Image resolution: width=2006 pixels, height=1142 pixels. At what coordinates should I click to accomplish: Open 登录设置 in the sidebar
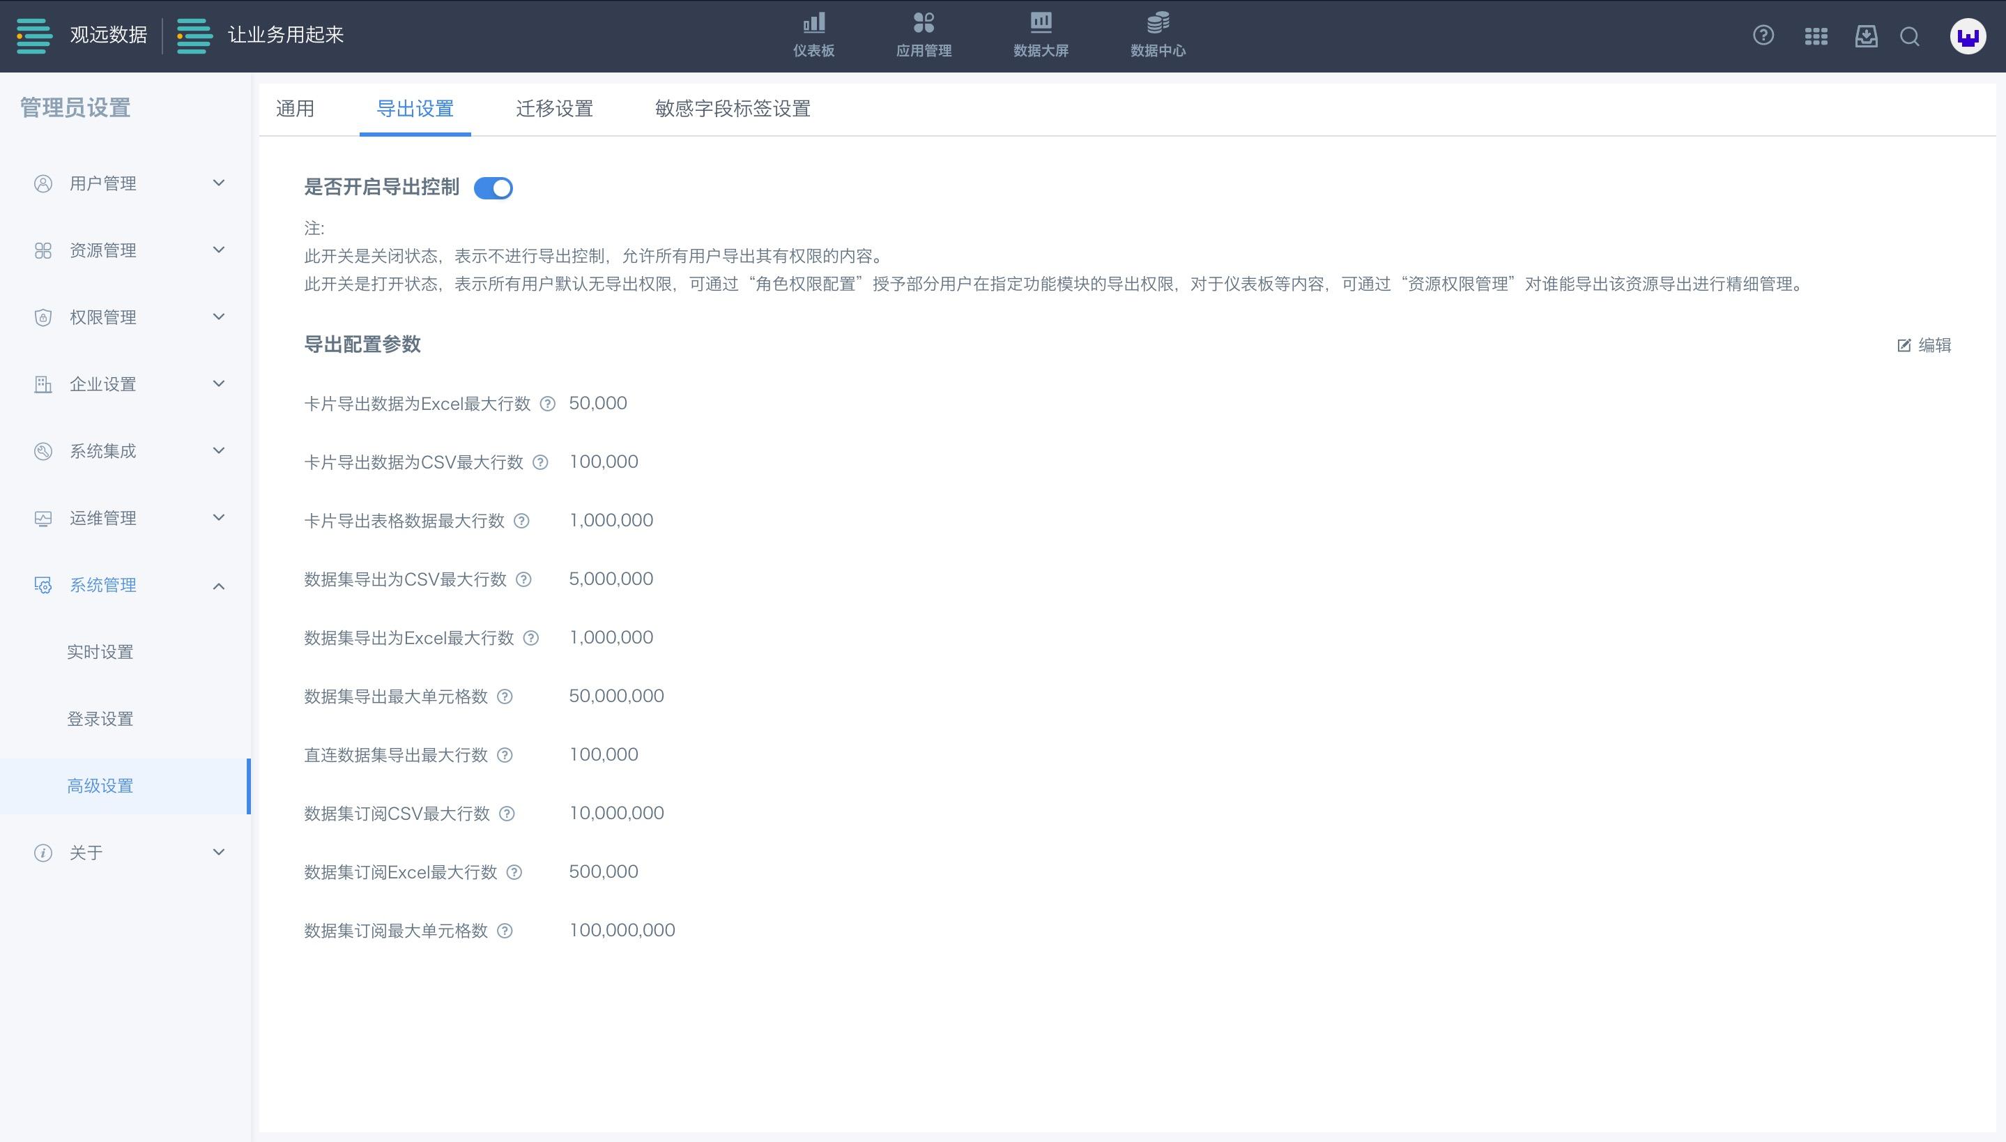click(x=100, y=718)
